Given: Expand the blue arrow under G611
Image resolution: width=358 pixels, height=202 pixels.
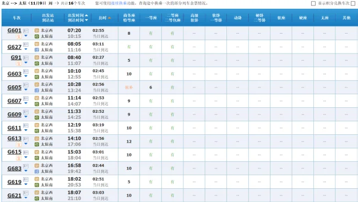Looking at the screenshot, I should [x=26, y=130].
